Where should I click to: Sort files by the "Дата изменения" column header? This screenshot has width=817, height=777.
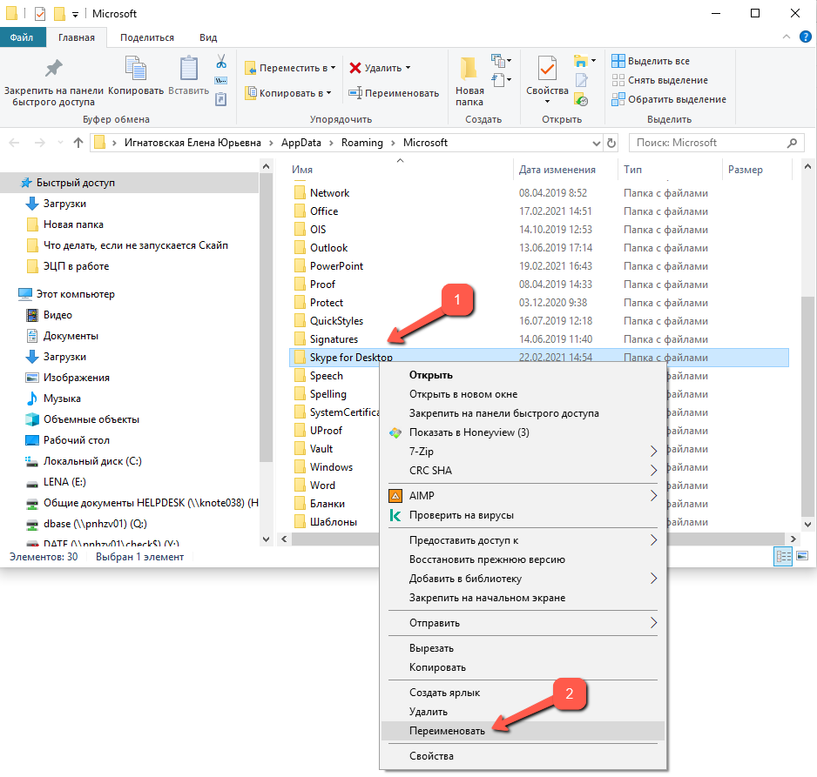(x=557, y=170)
